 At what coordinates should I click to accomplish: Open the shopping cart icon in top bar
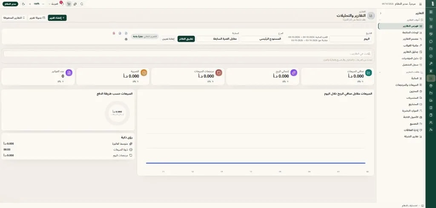click(x=69, y=4)
